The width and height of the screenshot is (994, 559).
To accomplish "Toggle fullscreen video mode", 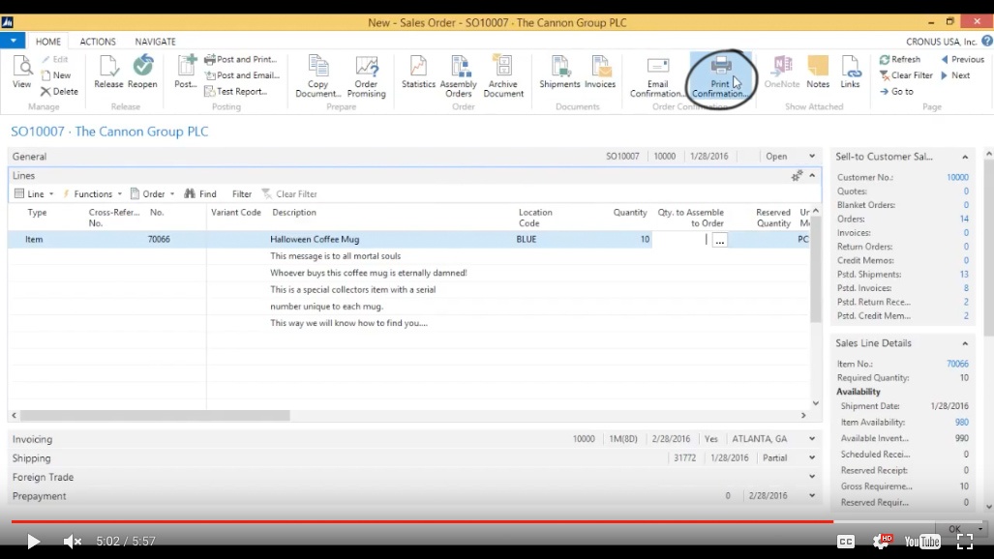I will coord(965,542).
